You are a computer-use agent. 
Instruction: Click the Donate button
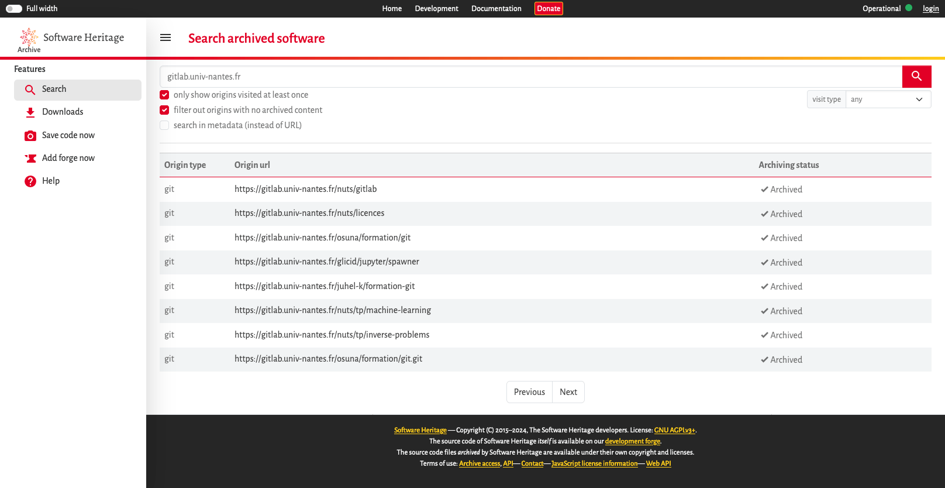[549, 9]
